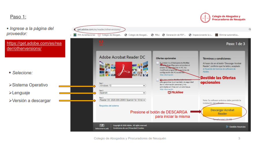This screenshot has width=260, height=144.
Task: Click the Adobe Acrobat Reader DC title
Action: coord(122,57)
